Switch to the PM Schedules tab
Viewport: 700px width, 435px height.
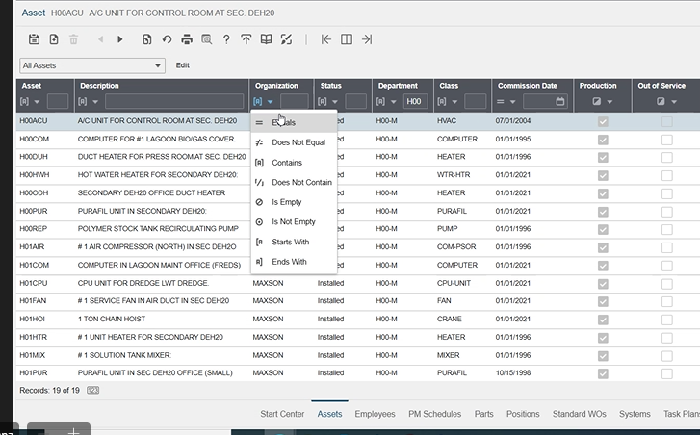pos(434,414)
